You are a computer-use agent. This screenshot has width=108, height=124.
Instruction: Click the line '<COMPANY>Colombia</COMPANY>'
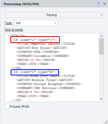point(43,56)
